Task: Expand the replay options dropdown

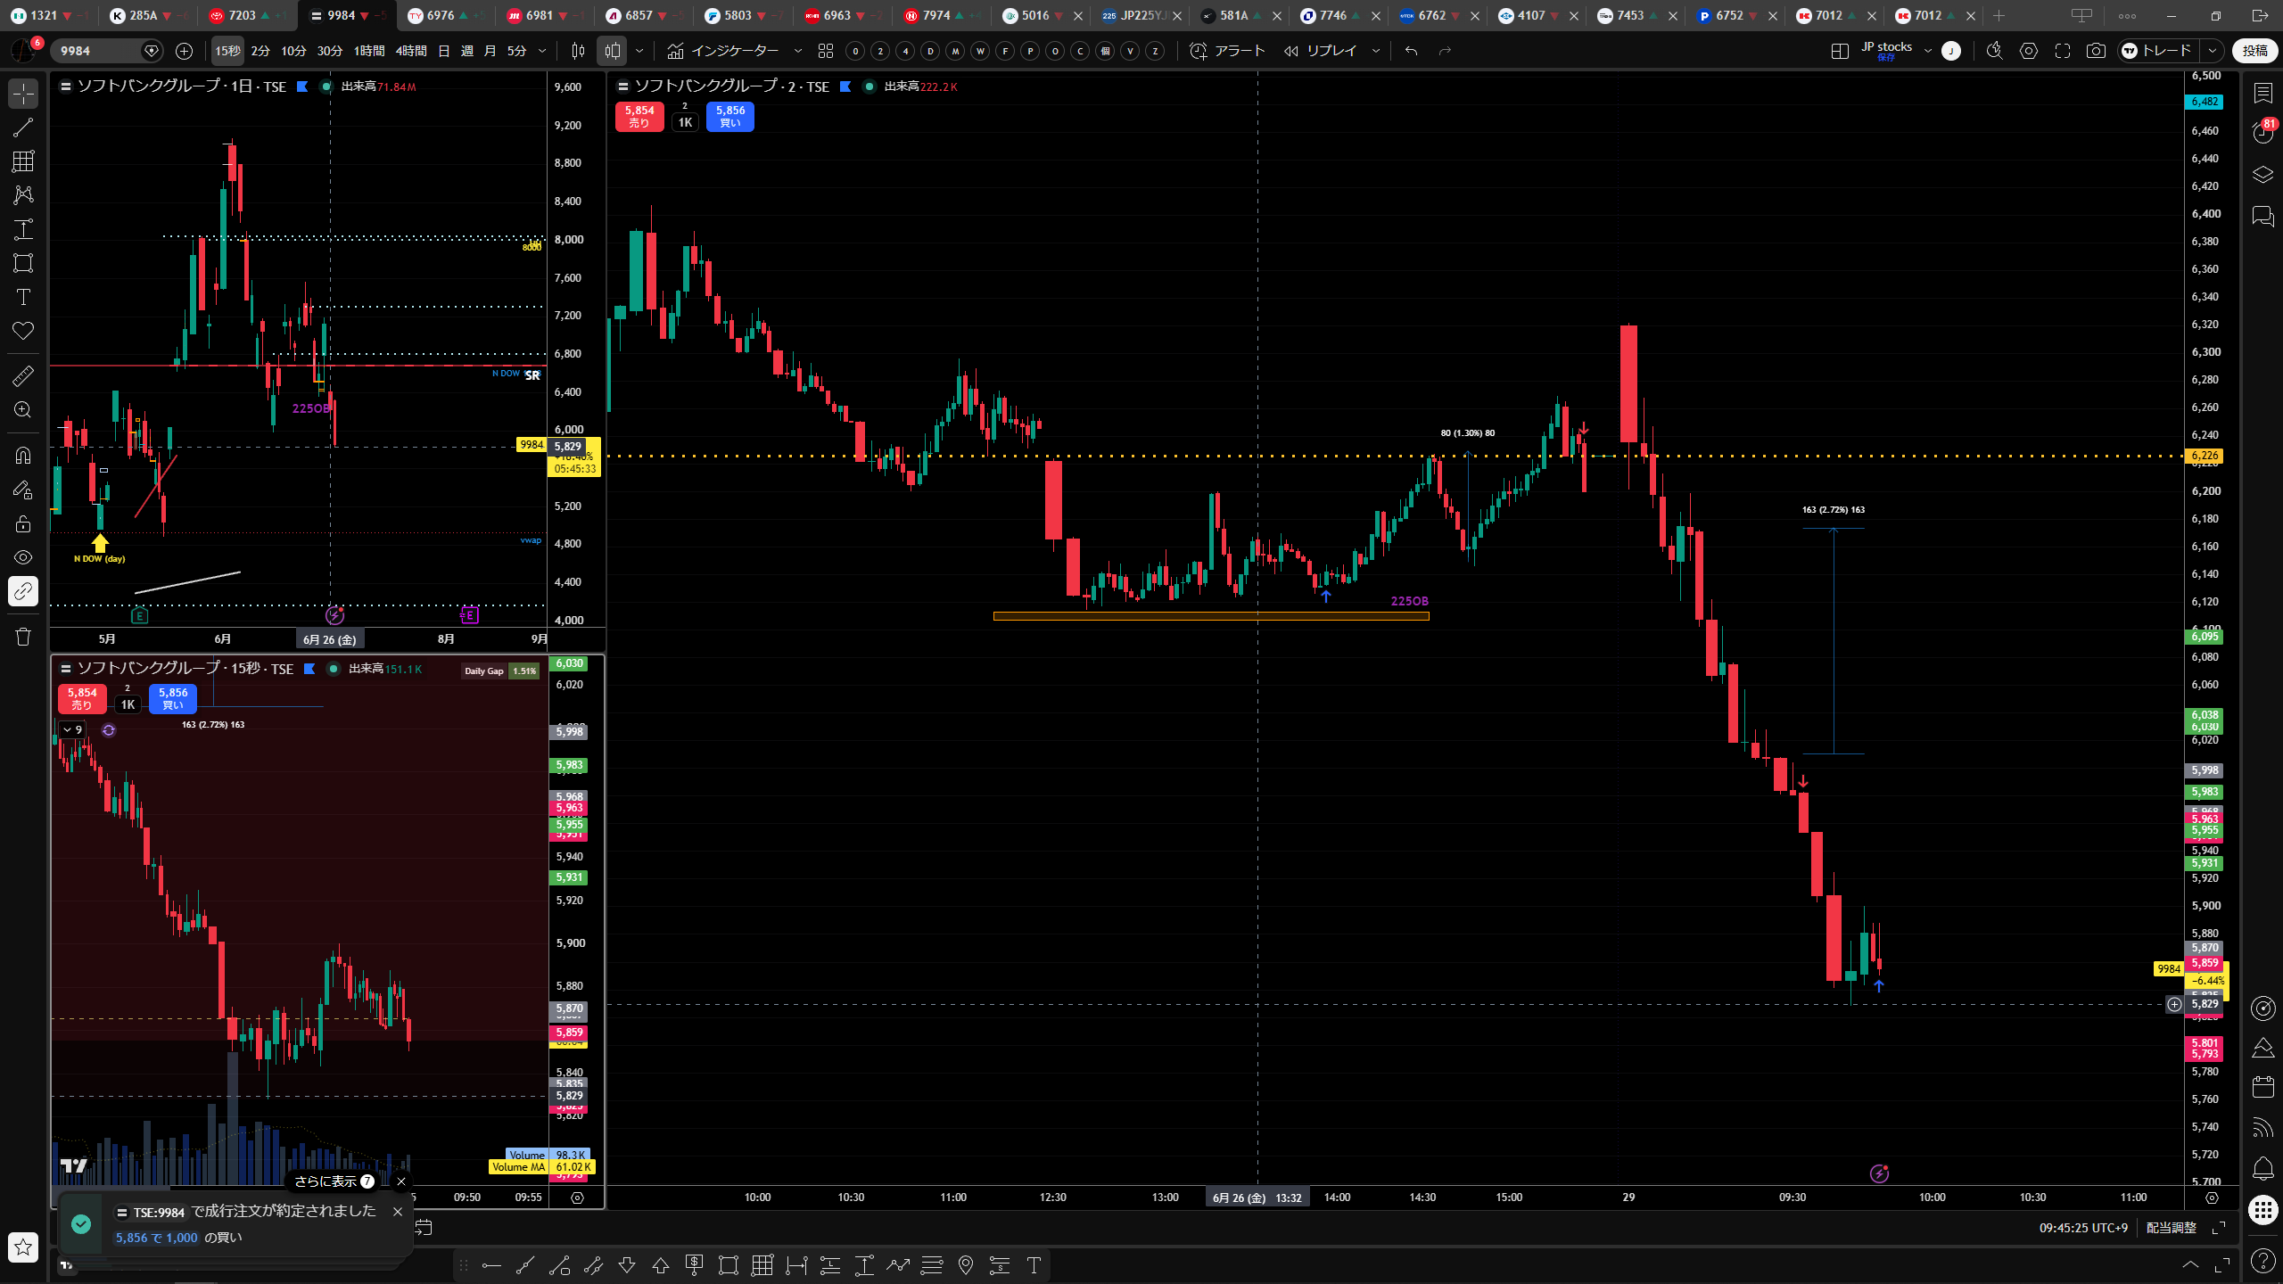Action: tap(1375, 51)
